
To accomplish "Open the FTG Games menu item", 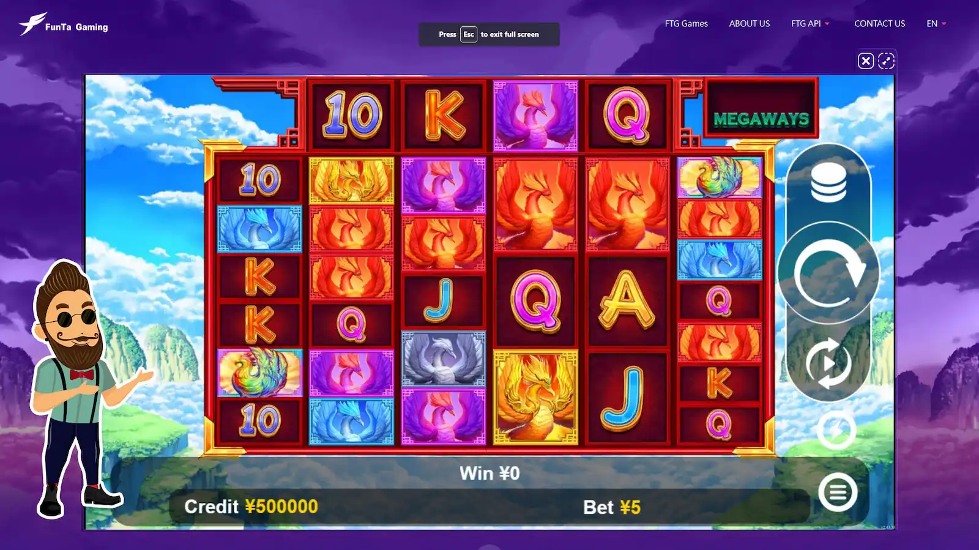I will [x=686, y=23].
